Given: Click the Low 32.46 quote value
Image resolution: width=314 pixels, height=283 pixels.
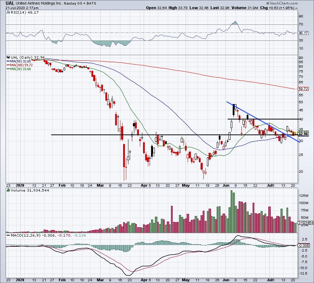Looking at the screenshot, I should [x=199, y=8].
